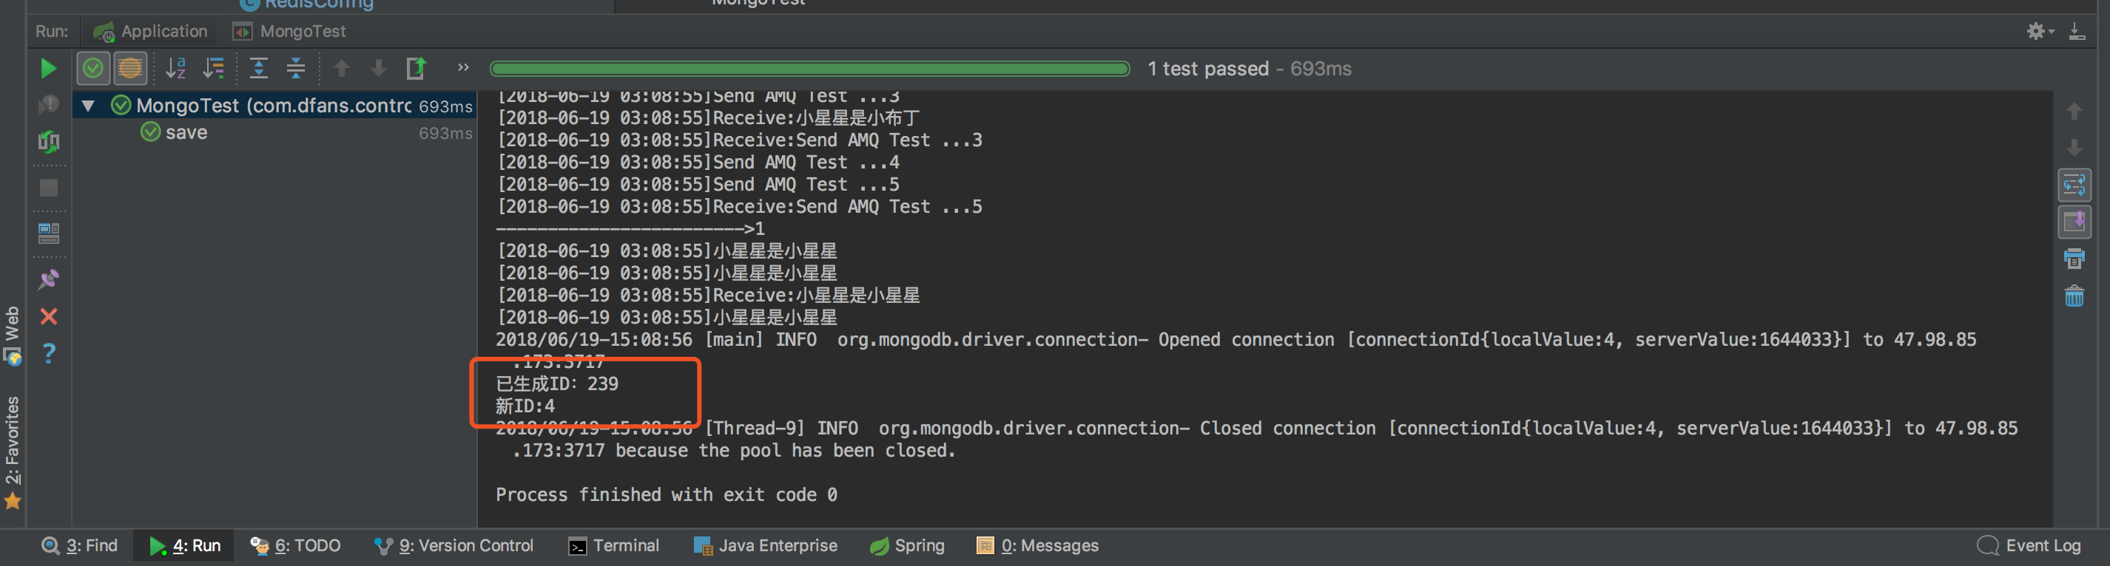
Task: Clear console with trash icon
Action: click(x=2074, y=296)
